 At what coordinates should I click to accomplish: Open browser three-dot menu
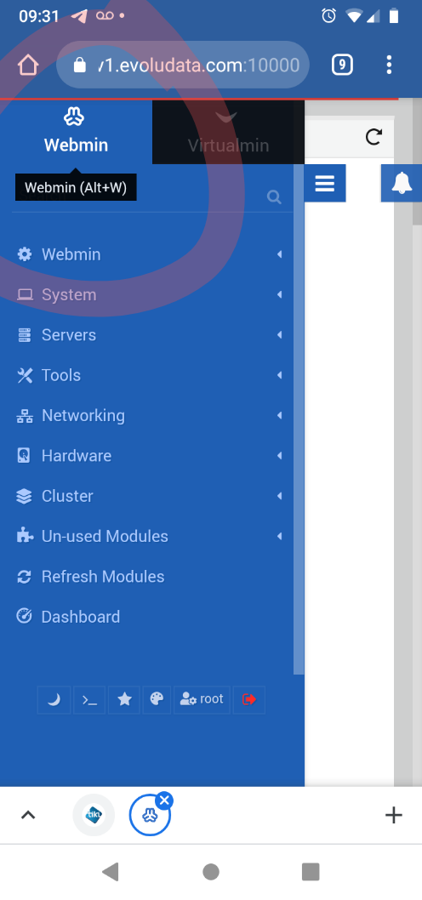coord(389,65)
